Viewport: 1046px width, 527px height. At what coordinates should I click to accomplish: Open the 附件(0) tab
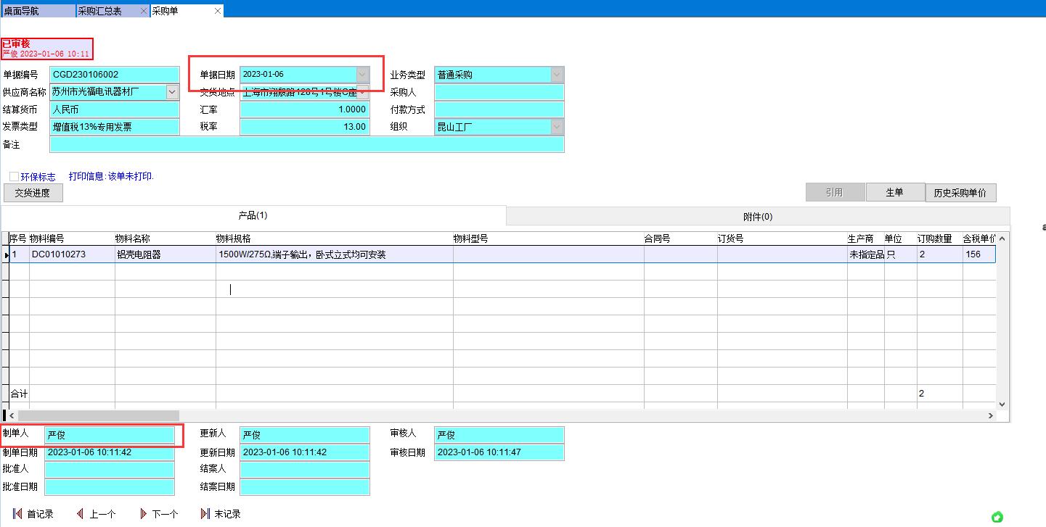point(758,217)
